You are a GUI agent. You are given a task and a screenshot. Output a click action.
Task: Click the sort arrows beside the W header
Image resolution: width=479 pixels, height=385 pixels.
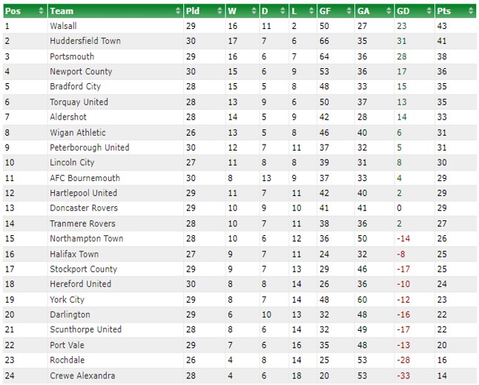[x=254, y=11]
